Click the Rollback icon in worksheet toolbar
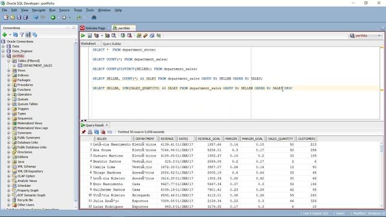The width and height of the screenshot is (386, 217). point(130,36)
